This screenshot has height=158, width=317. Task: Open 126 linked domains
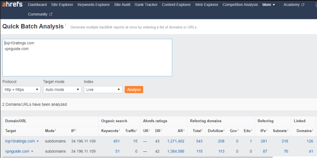click(x=310, y=141)
